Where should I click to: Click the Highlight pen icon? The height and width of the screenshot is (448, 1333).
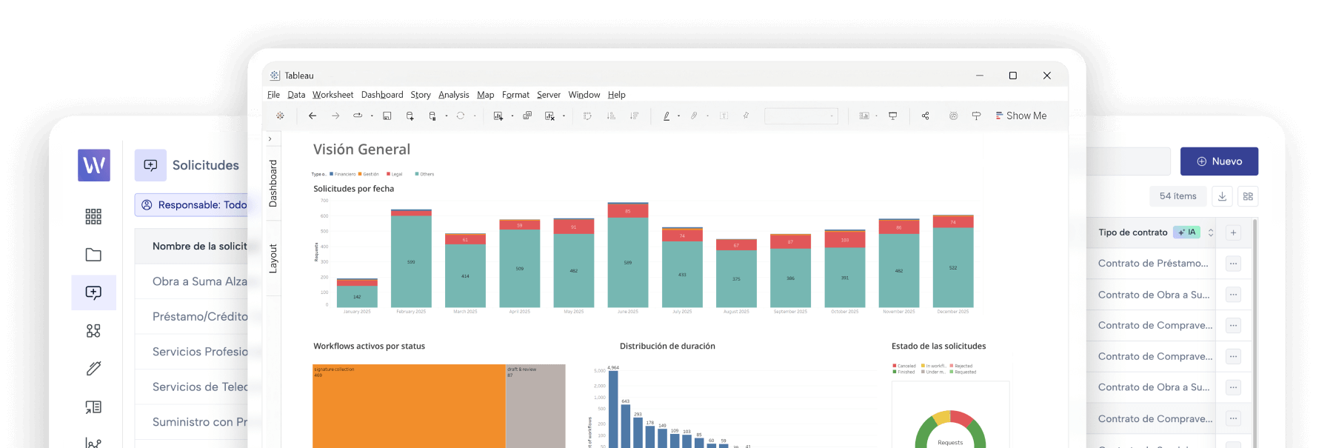pyautogui.click(x=666, y=116)
